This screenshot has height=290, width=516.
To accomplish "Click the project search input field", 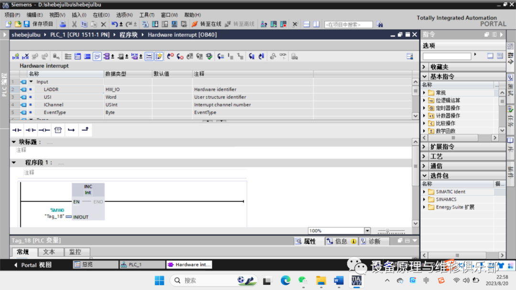I will point(348,24).
